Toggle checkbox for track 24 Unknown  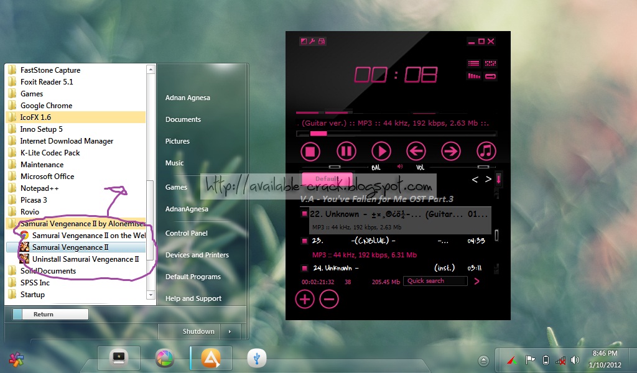tap(304, 268)
